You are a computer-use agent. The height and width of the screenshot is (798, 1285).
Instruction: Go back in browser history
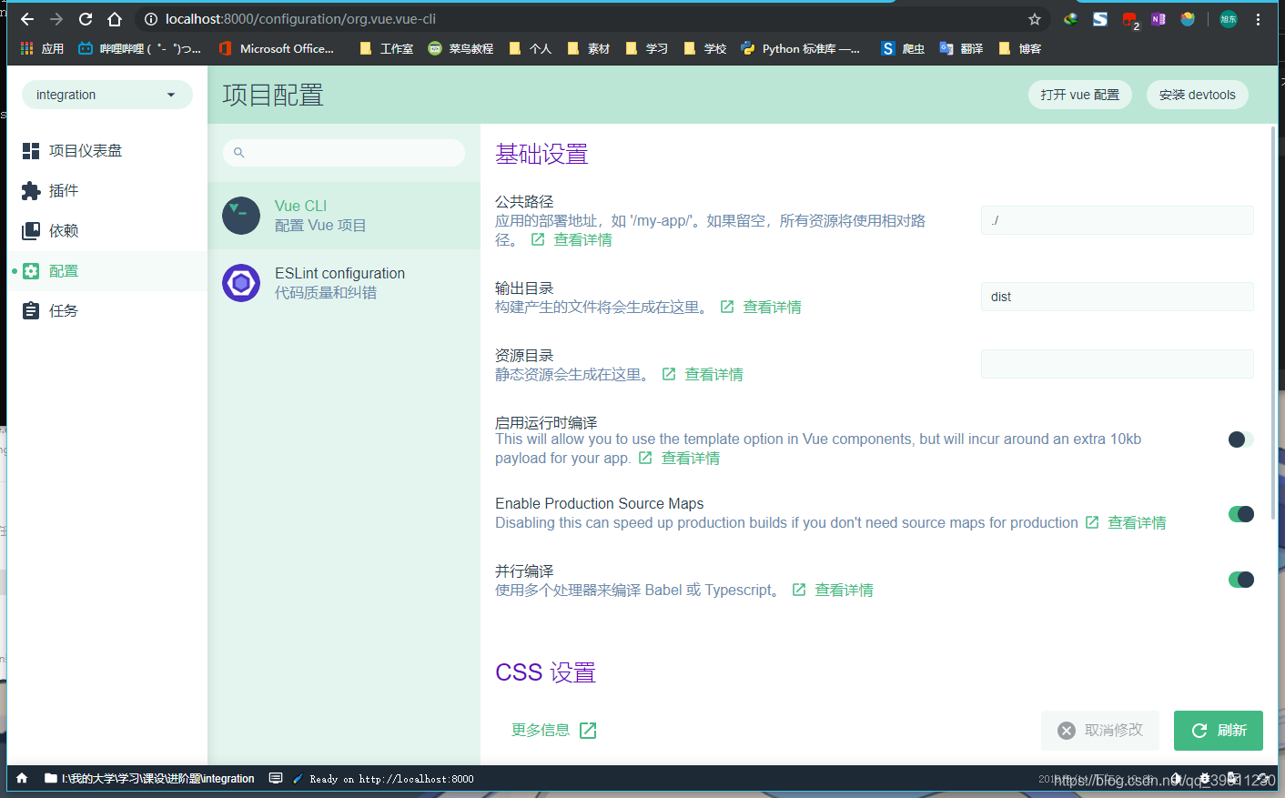tap(27, 19)
